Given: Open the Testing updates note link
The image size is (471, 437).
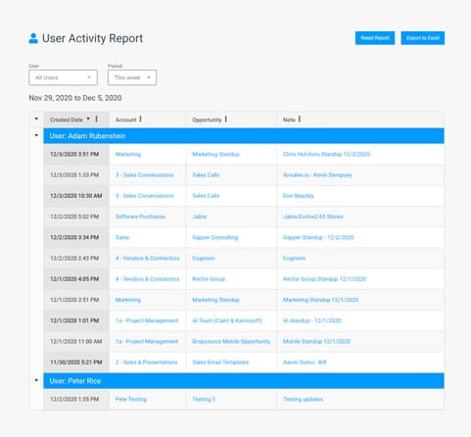Looking at the screenshot, I should [303, 399].
